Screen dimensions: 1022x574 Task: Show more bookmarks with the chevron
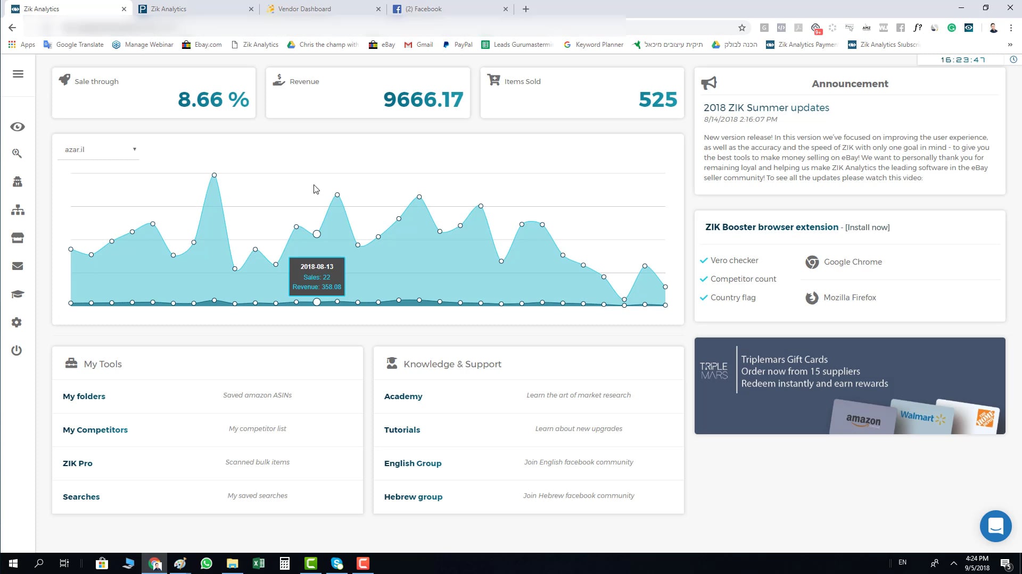[x=1010, y=45]
